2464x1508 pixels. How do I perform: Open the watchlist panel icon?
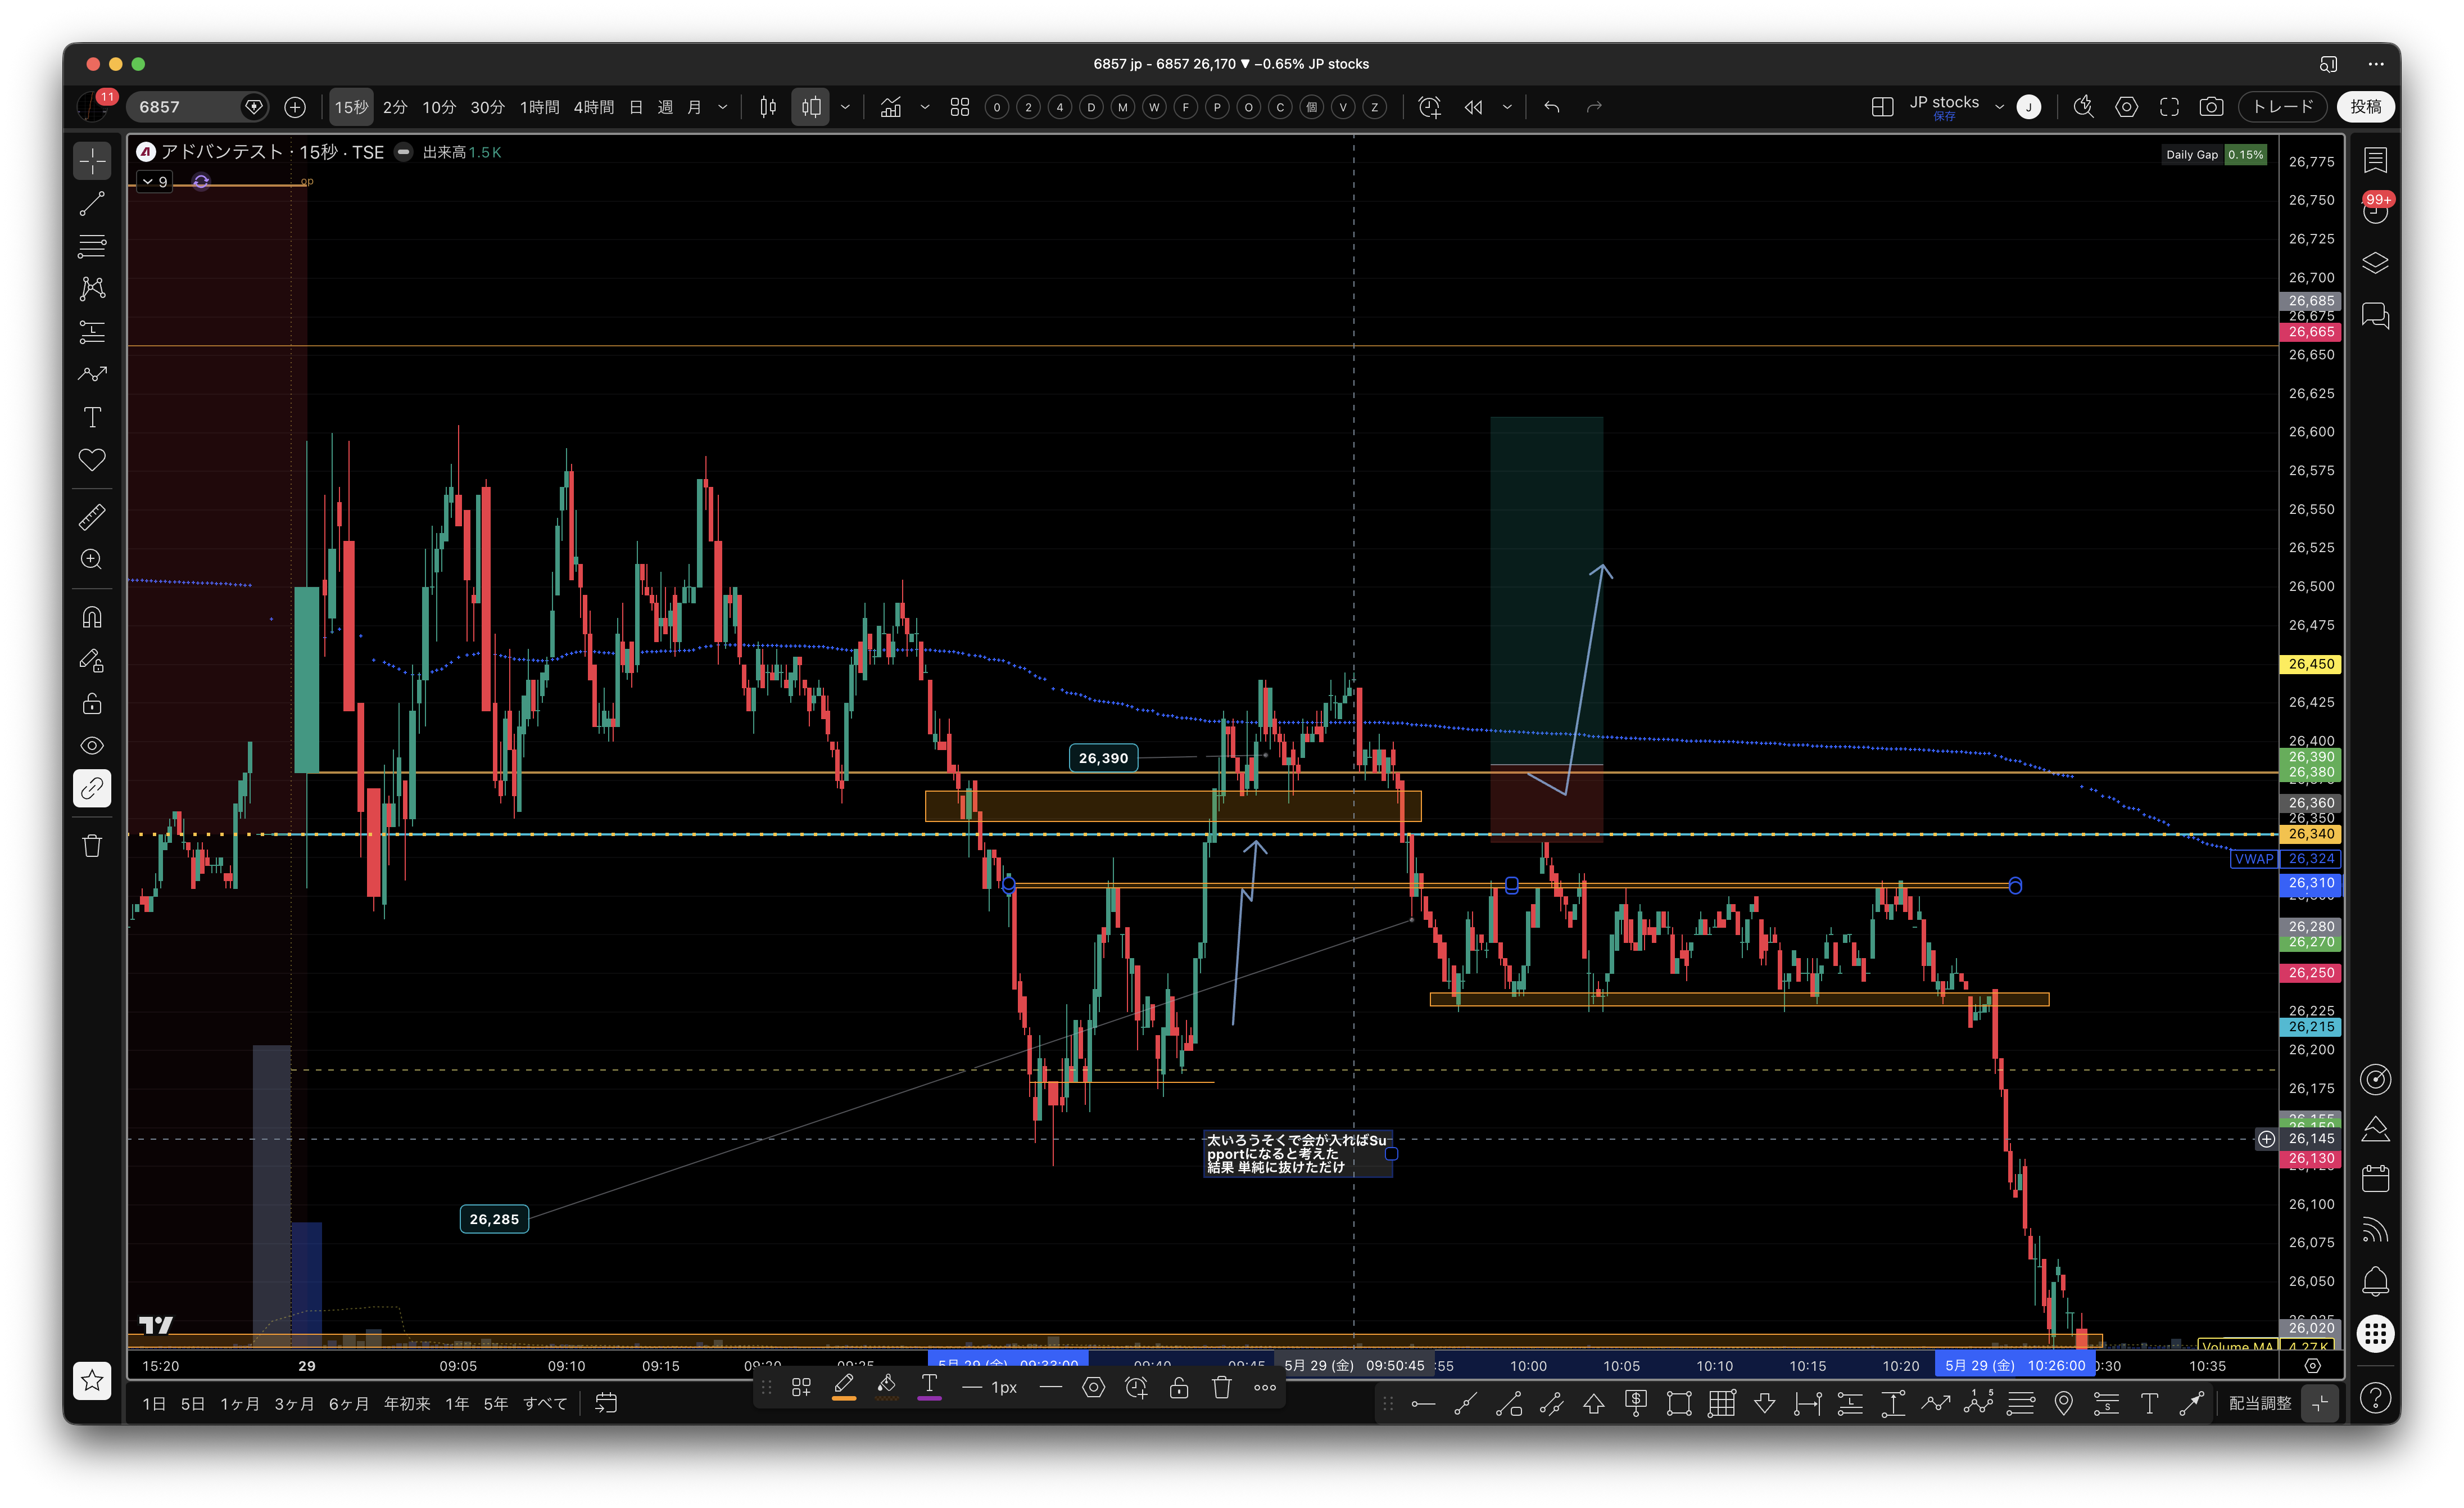[x=2376, y=160]
